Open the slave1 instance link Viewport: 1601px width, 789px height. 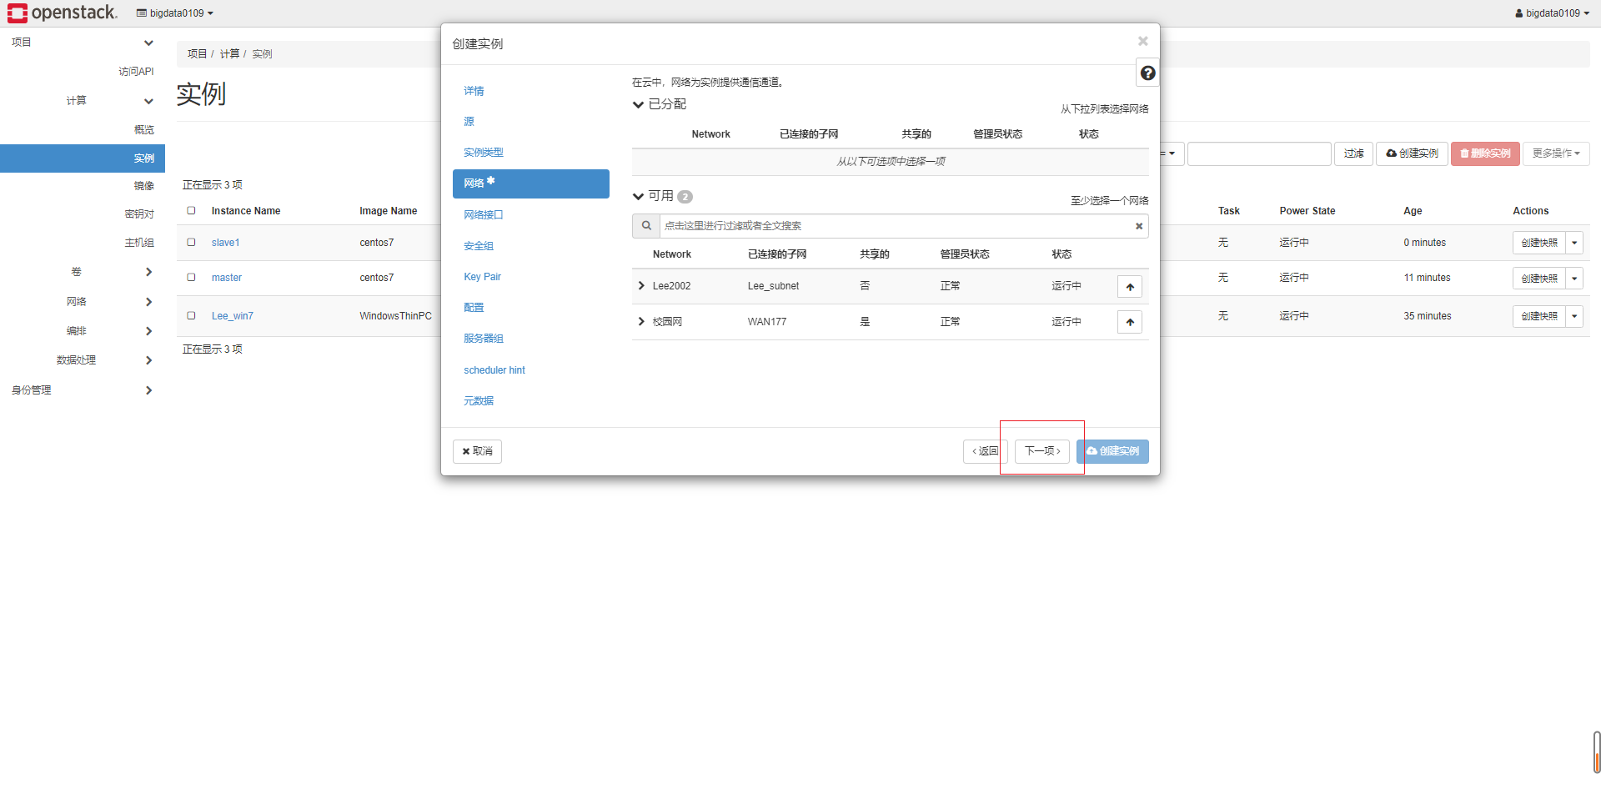(225, 243)
